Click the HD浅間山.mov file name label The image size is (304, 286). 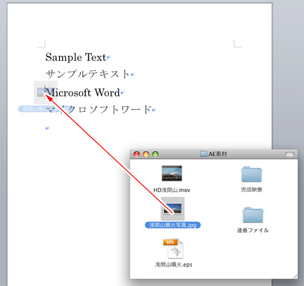[x=172, y=190]
